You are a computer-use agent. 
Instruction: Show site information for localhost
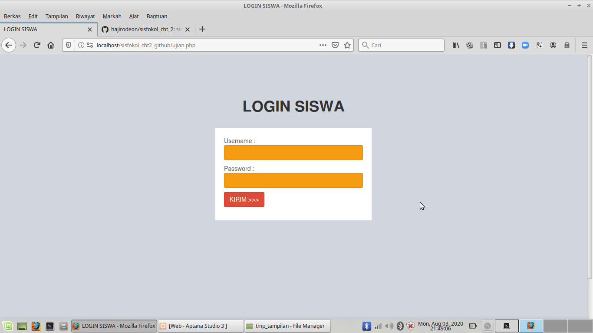coord(81,45)
